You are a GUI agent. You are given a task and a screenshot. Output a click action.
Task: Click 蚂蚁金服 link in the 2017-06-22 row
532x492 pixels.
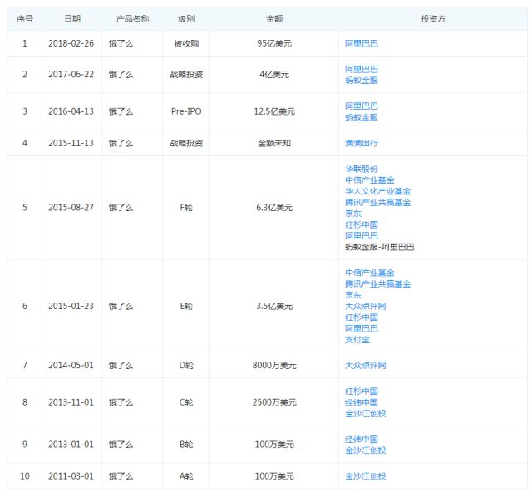click(362, 81)
